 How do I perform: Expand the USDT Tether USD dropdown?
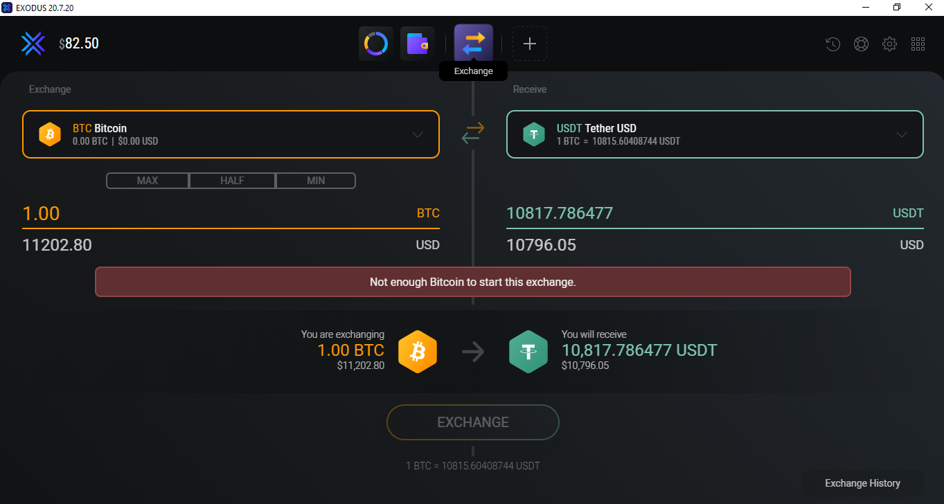pyautogui.click(x=715, y=134)
